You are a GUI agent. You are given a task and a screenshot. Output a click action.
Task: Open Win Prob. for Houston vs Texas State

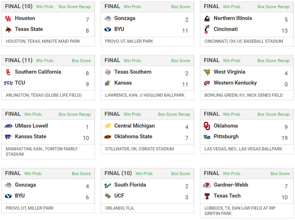pyautogui.click(x=45, y=7)
